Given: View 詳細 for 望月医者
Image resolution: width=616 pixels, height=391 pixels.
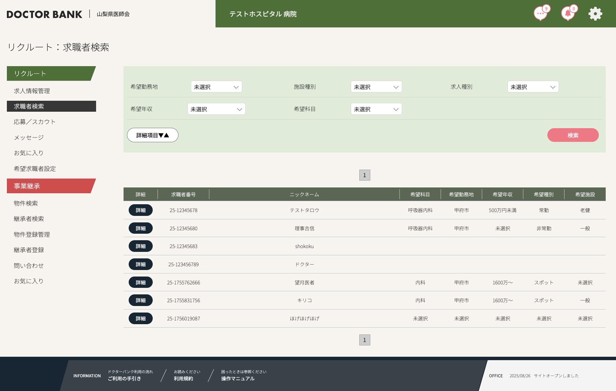Looking at the screenshot, I should [x=141, y=282].
